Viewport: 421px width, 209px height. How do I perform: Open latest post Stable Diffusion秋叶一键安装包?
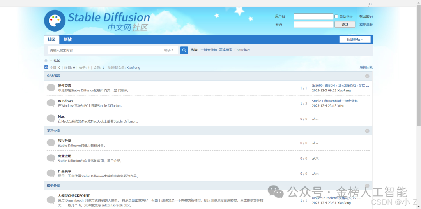click(337, 101)
